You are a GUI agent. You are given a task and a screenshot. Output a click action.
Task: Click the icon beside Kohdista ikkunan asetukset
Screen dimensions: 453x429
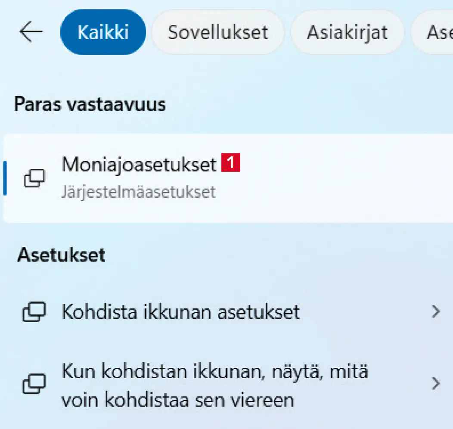click(34, 312)
